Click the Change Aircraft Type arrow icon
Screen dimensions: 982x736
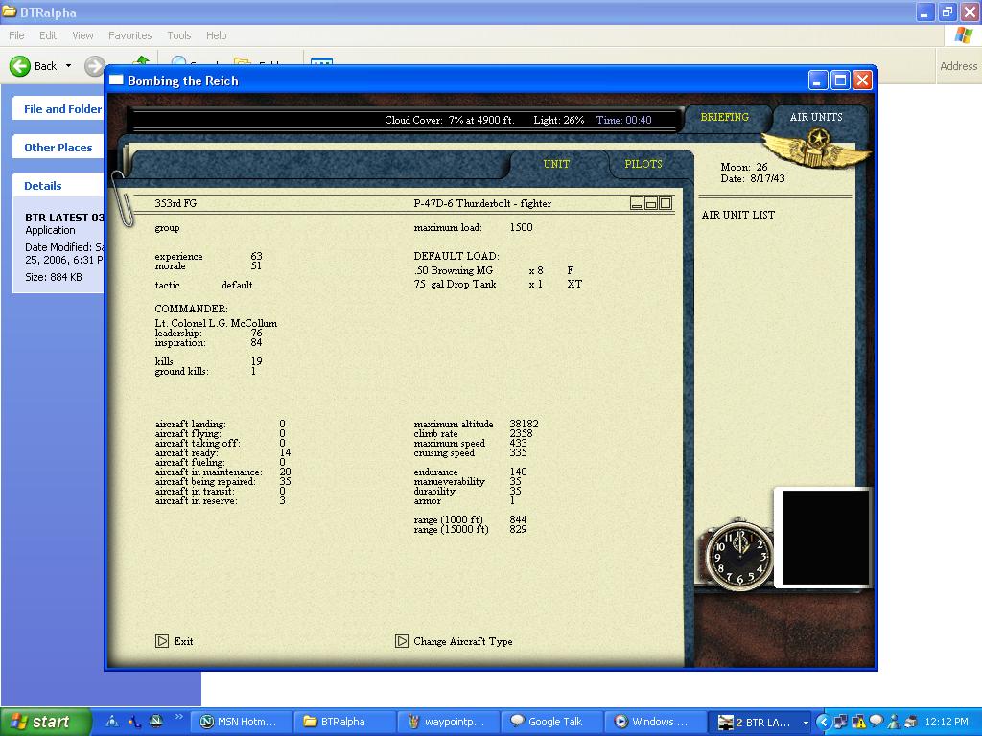(x=402, y=641)
